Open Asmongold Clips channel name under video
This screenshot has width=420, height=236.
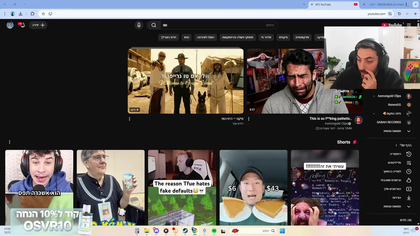[336, 124]
